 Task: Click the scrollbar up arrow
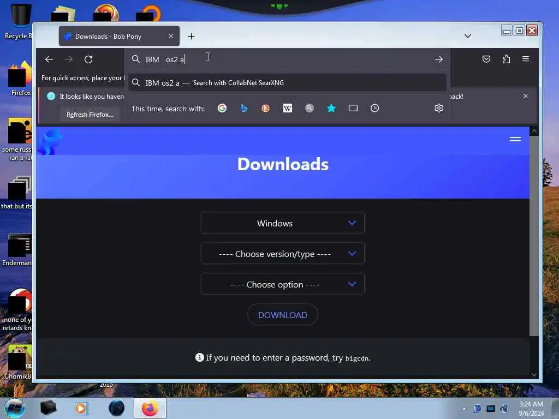(534, 131)
